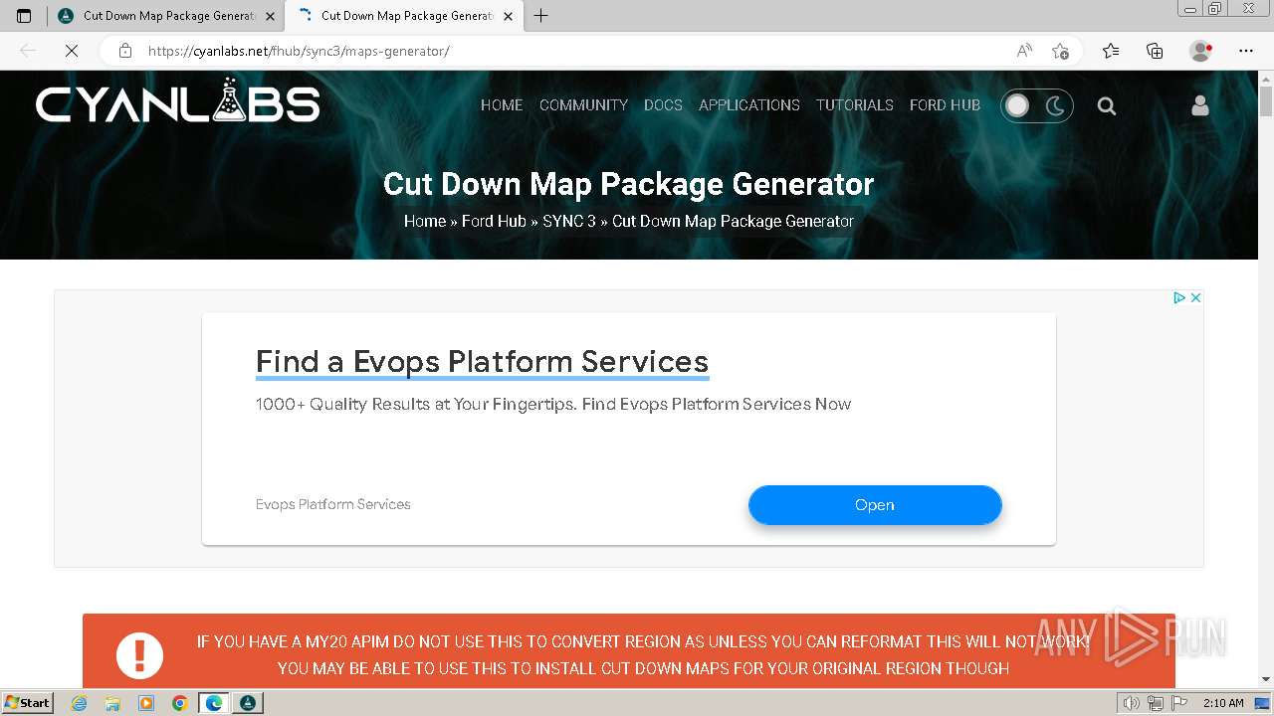This screenshot has width=1274, height=716.
Task: Open the Favorites toolbar icon
Action: pyautogui.click(x=1111, y=51)
